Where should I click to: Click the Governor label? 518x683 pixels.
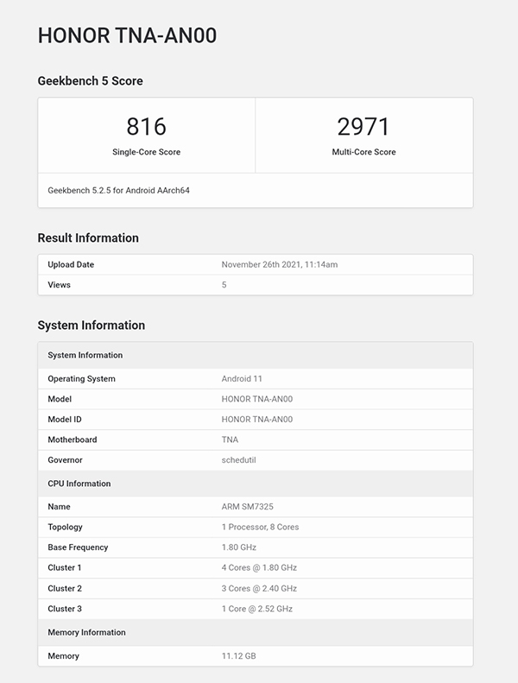coord(65,460)
